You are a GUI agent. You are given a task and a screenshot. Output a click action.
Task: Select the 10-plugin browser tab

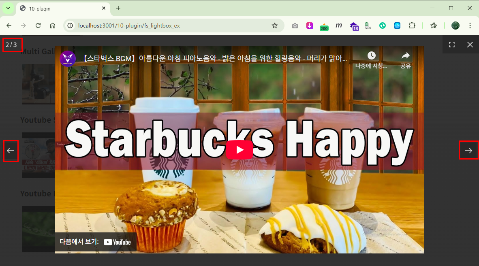[63, 9]
